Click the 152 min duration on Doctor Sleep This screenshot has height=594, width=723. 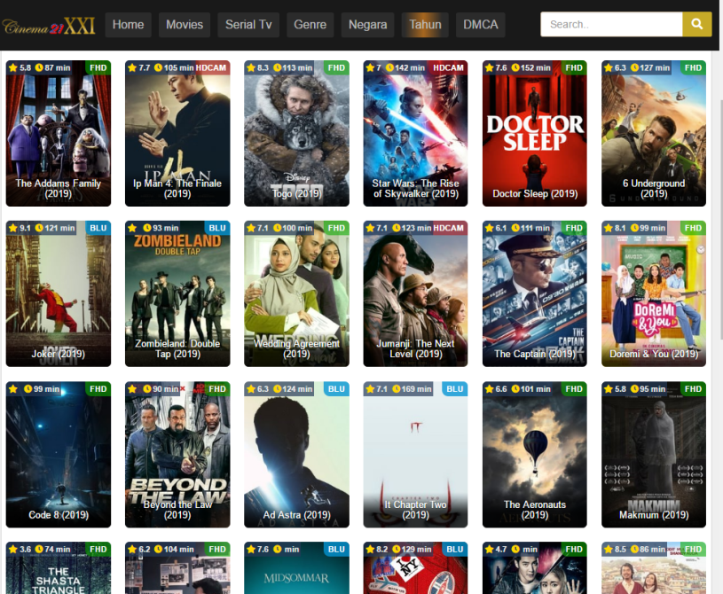535,67
